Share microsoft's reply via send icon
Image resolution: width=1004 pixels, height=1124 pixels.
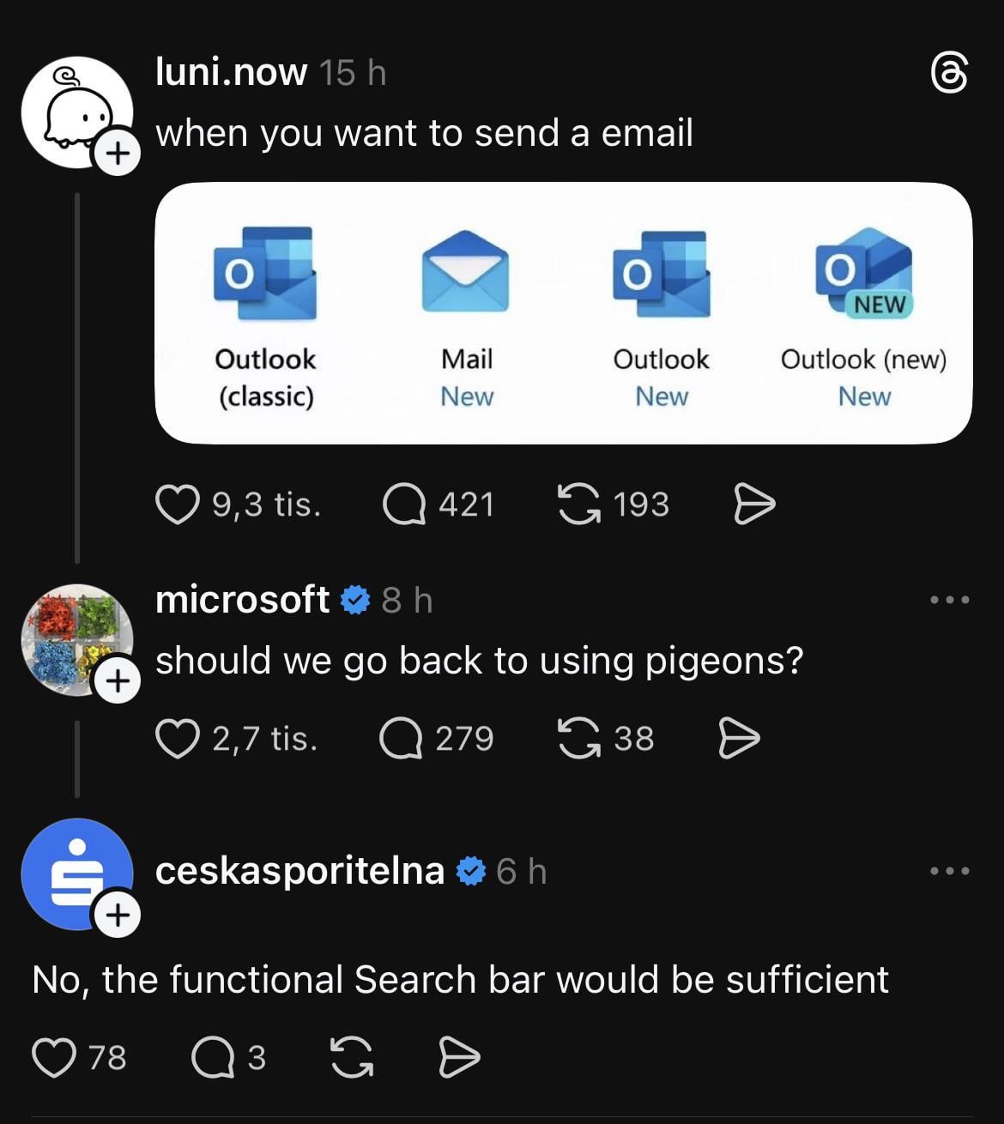738,739
